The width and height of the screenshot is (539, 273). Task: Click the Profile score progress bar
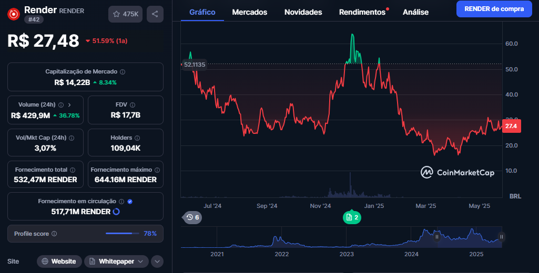(x=123, y=234)
